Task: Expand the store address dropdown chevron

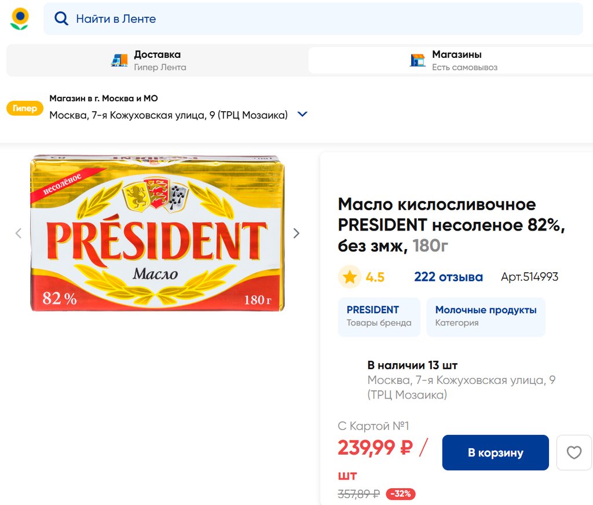Action: pos(302,115)
